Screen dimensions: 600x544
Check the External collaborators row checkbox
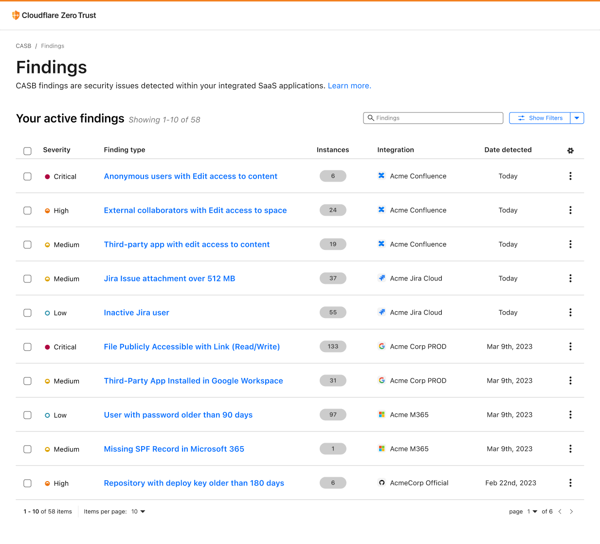coord(28,210)
